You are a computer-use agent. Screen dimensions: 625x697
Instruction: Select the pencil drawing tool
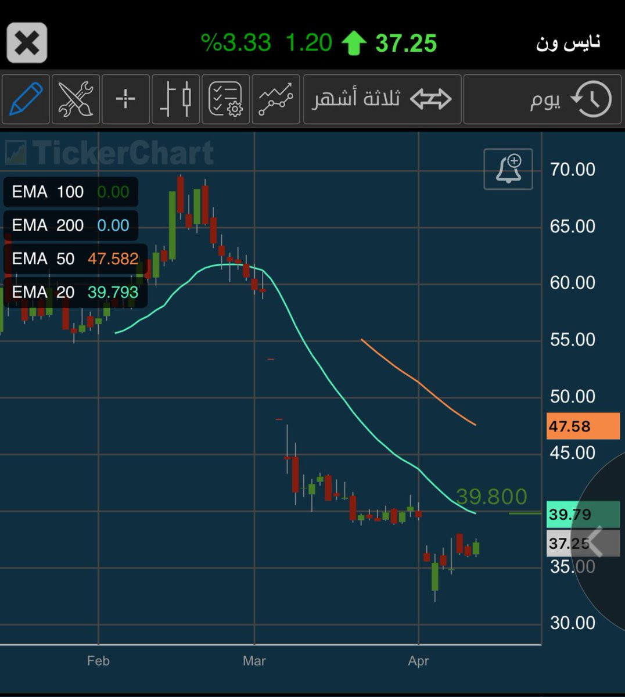(x=26, y=99)
